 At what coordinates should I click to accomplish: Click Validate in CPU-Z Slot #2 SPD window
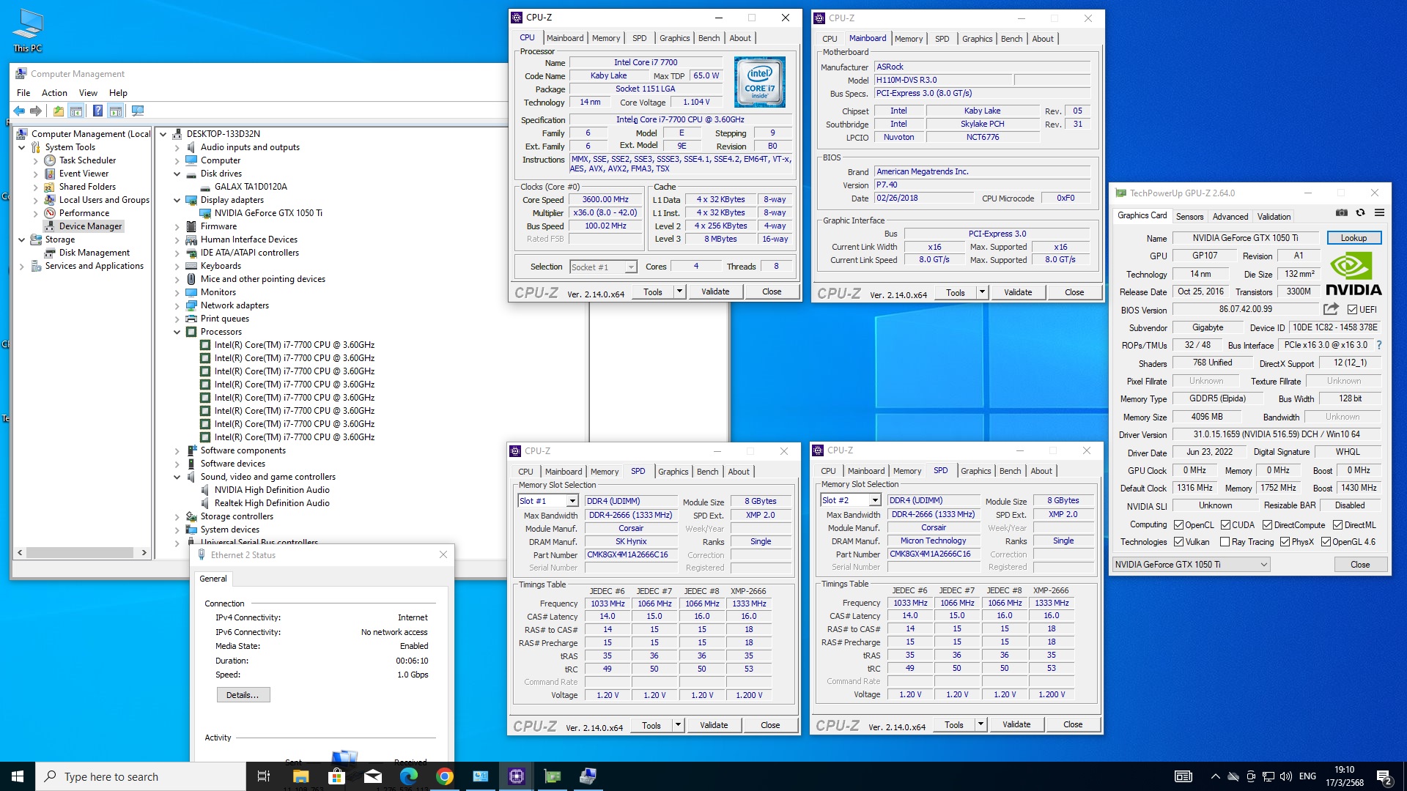click(x=1016, y=724)
